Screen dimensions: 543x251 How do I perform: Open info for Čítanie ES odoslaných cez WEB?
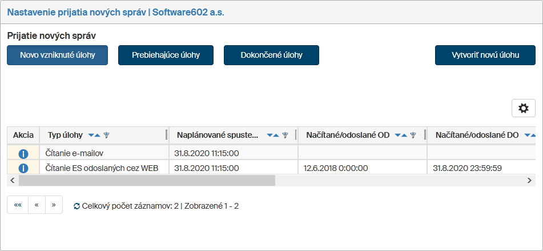[23, 168]
